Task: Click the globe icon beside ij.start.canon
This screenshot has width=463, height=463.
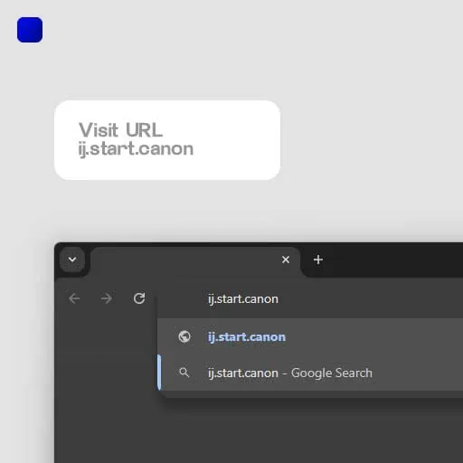Action: [184, 336]
